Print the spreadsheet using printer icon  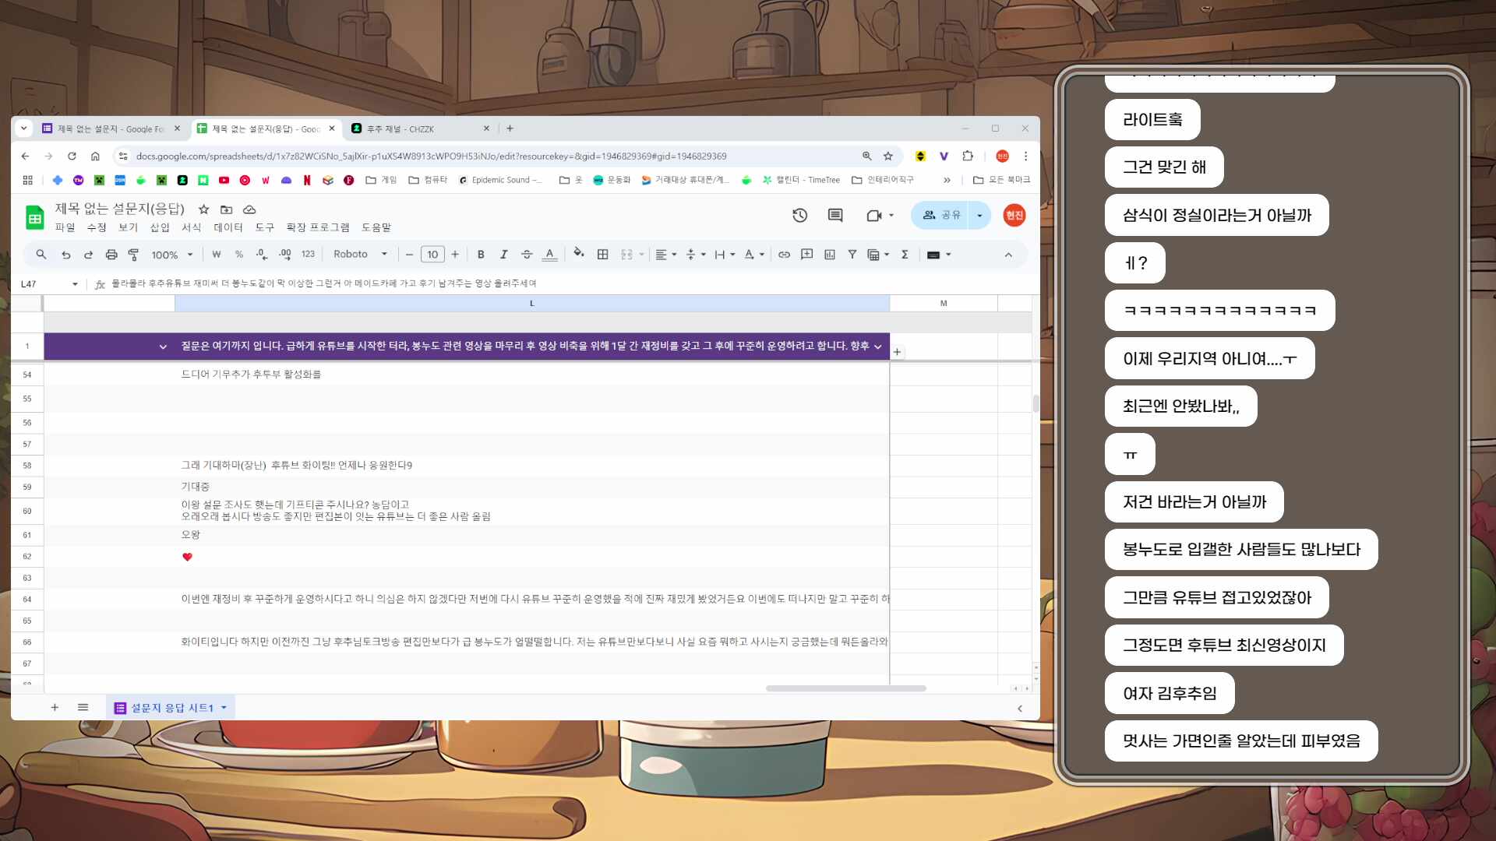tap(111, 255)
